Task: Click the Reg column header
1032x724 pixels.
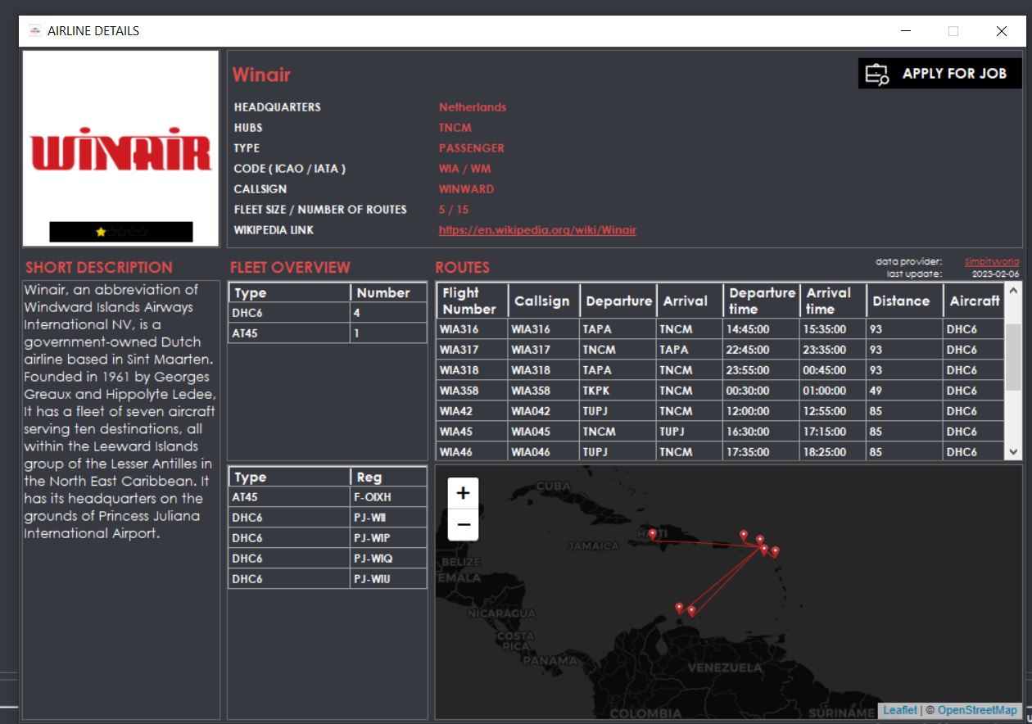Action: (388, 477)
